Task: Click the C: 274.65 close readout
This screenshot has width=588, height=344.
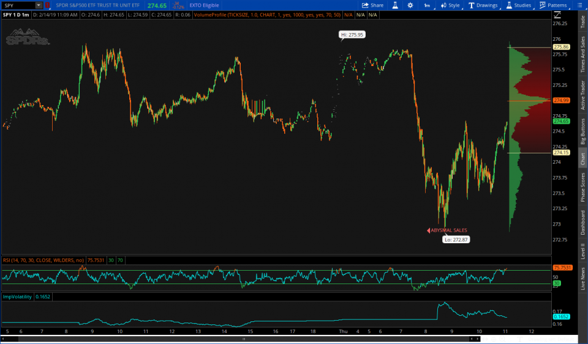Action: [161, 15]
